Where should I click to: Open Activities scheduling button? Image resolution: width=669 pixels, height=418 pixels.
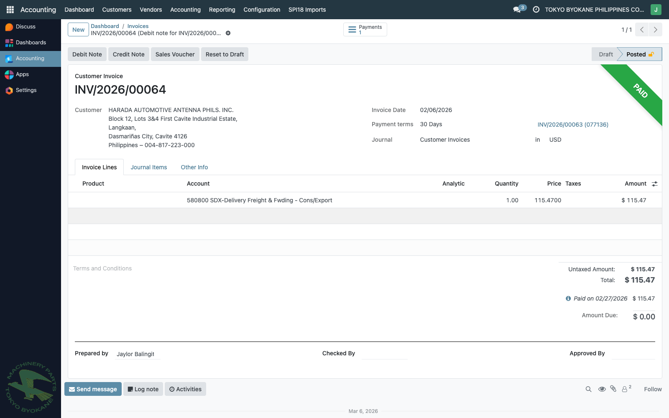point(185,389)
